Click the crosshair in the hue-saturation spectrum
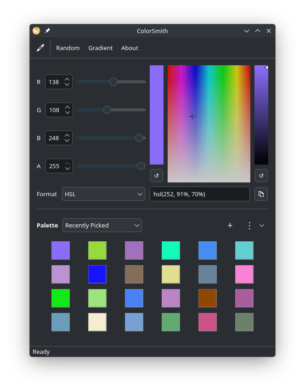 pyautogui.click(x=192, y=117)
